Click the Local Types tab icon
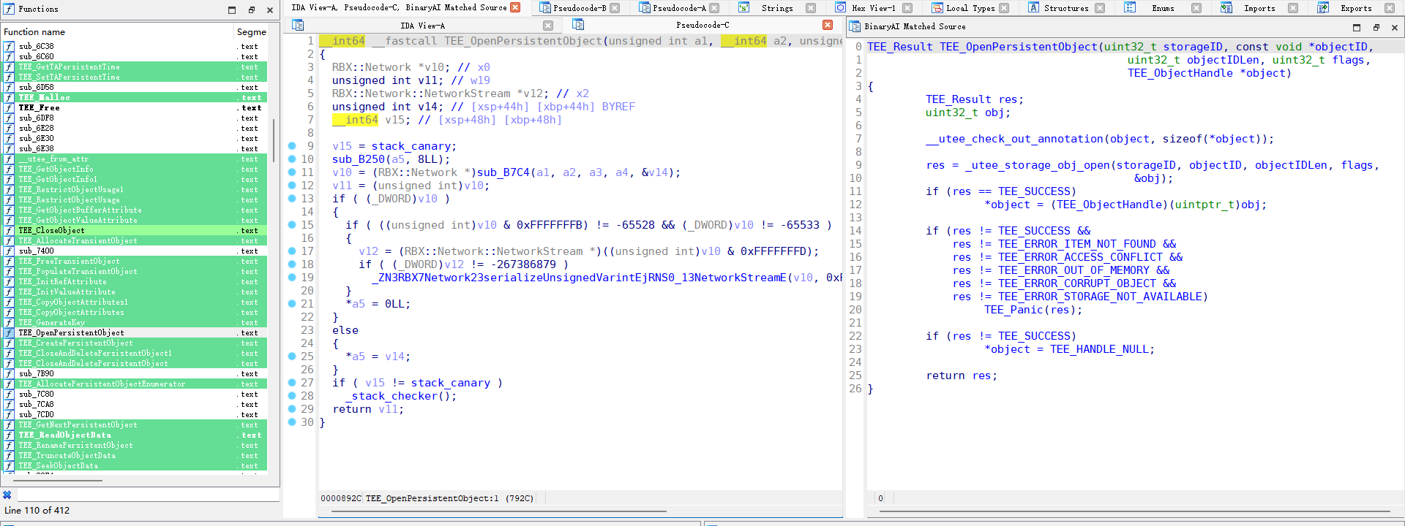The height and width of the screenshot is (526, 1405). tap(937, 8)
